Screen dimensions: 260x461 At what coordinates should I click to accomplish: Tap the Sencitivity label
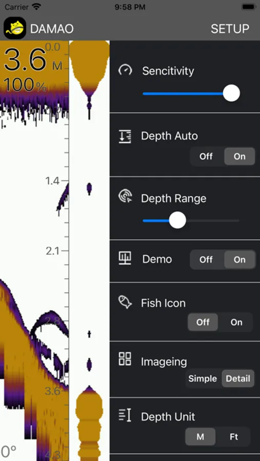pyautogui.click(x=168, y=71)
